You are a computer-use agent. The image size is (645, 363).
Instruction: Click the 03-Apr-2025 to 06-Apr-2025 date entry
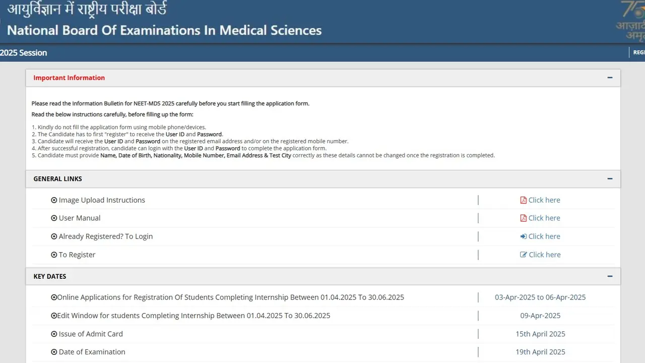click(x=540, y=297)
